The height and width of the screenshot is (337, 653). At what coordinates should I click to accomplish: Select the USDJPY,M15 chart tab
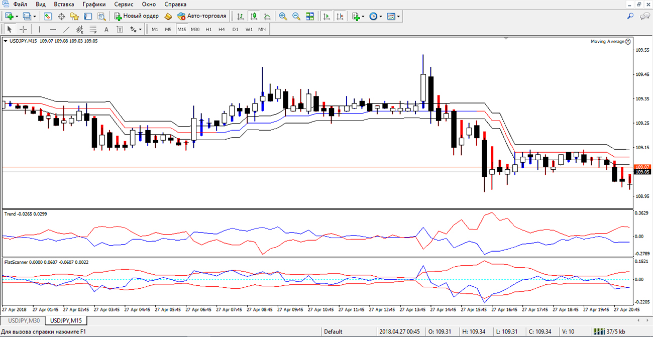[x=67, y=320]
